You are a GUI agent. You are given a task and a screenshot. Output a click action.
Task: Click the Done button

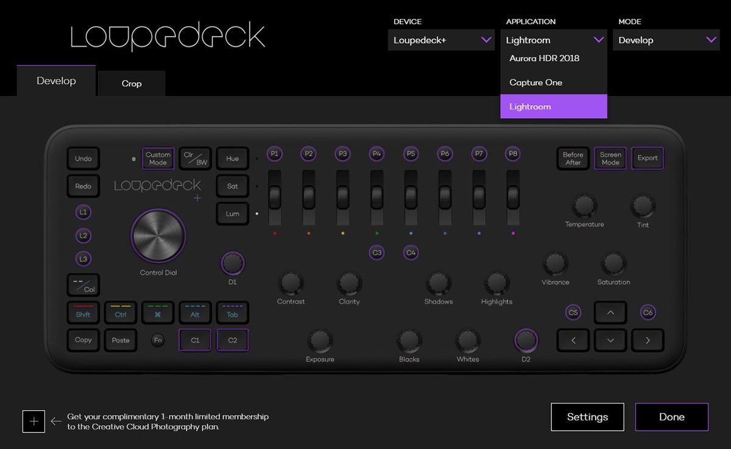pos(672,417)
